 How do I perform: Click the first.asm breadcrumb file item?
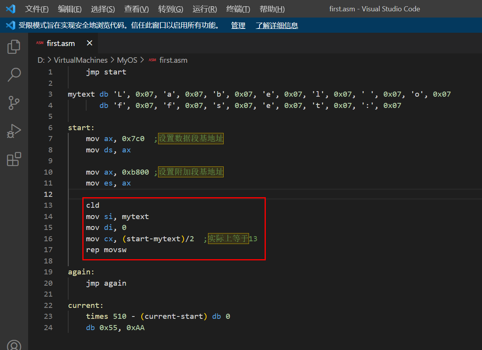pyautogui.click(x=173, y=60)
